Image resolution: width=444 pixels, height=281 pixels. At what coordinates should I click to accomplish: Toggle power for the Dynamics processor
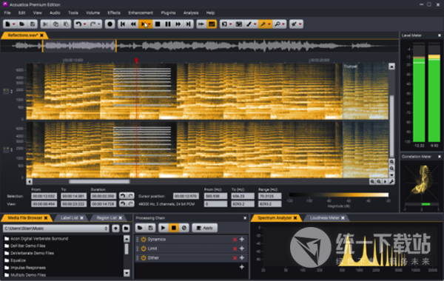coord(144,240)
